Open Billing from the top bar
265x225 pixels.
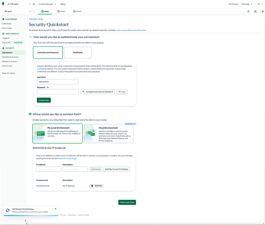(63, 4)
